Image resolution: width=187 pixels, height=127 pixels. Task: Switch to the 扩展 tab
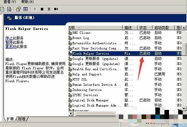[10, 119]
